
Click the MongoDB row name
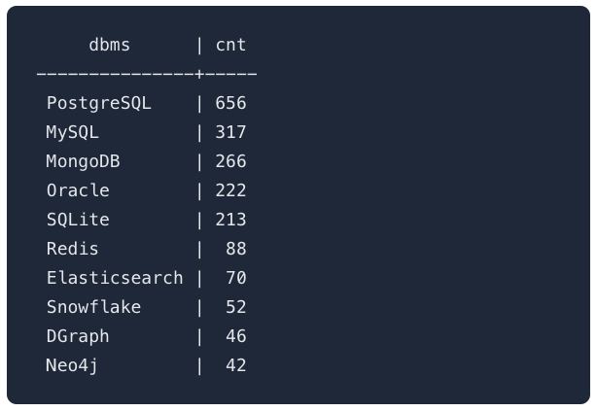pyautogui.click(x=83, y=161)
